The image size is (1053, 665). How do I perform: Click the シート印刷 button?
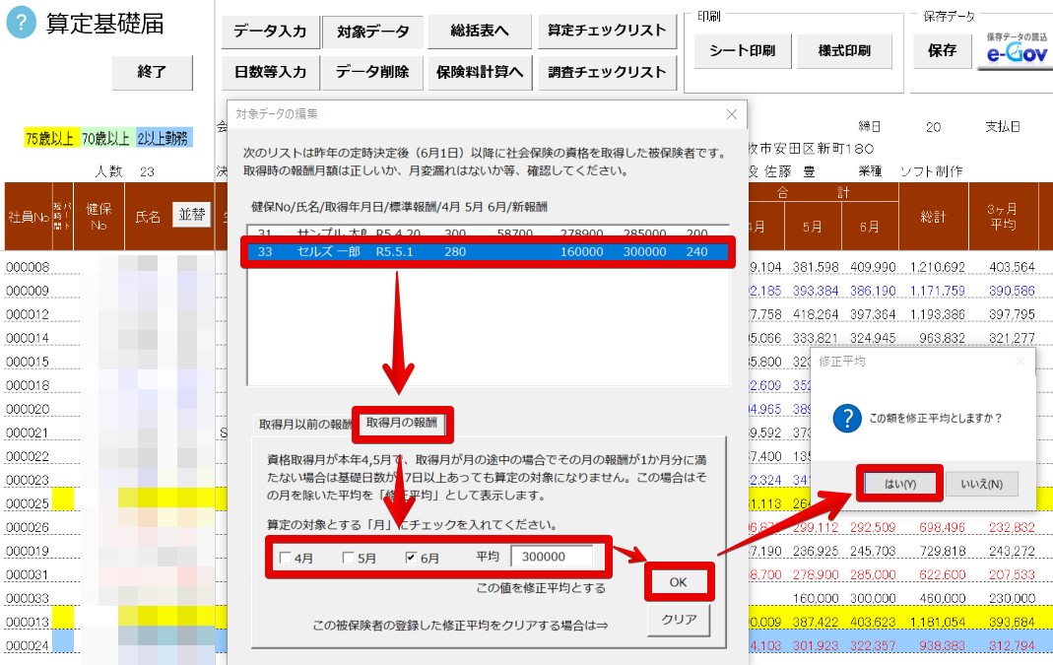(742, 50)
